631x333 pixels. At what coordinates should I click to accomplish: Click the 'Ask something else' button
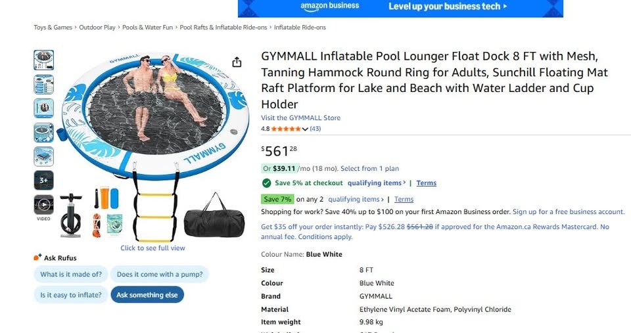pyautogui.click(x=147, y=295)
